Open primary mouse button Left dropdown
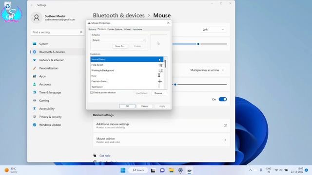 tap(213, 30)
